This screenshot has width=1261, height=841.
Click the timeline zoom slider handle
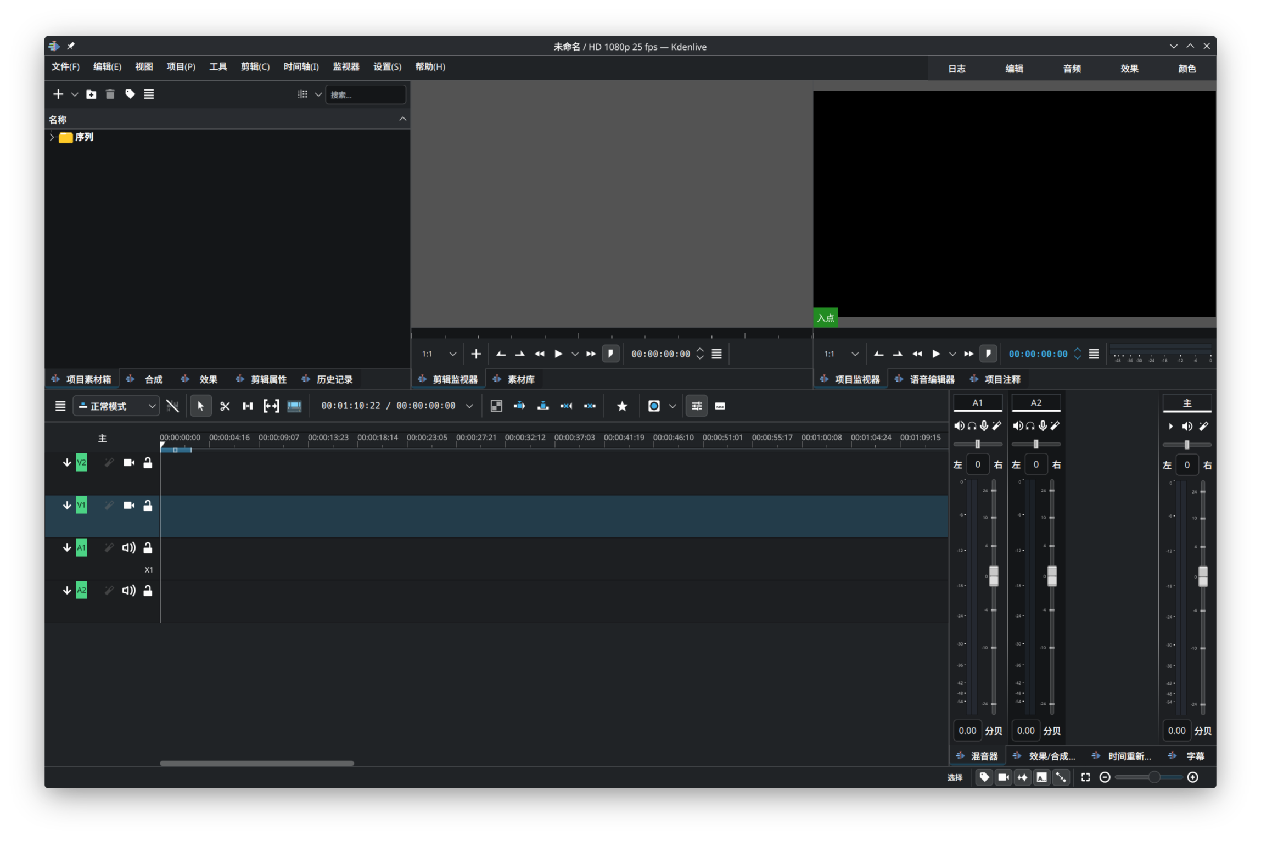coord(1154,777)
